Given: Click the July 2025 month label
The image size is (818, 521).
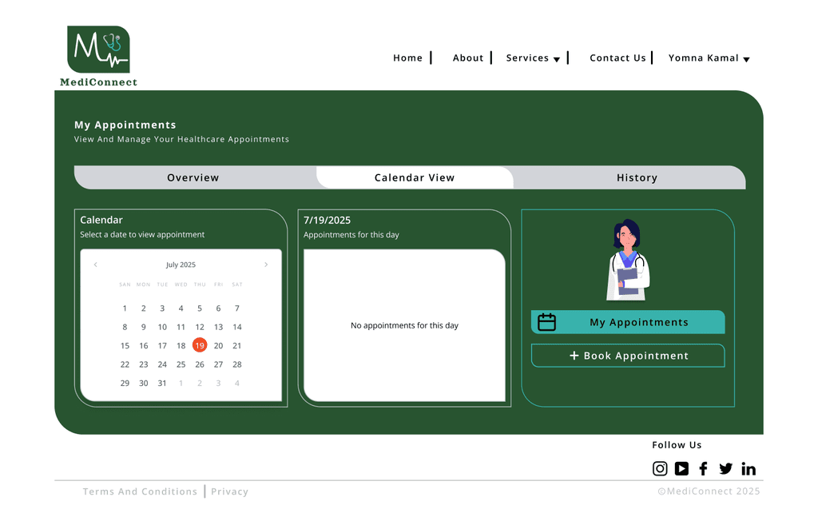Looking at the screenshot, I should point(181,264).
